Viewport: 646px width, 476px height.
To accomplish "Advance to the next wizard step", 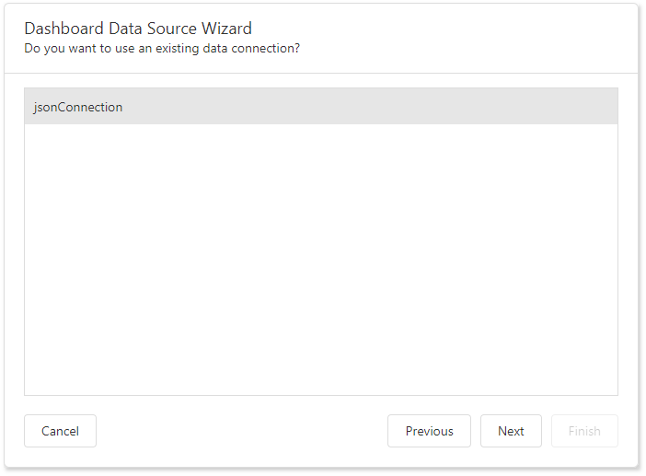I will (511, 431).
